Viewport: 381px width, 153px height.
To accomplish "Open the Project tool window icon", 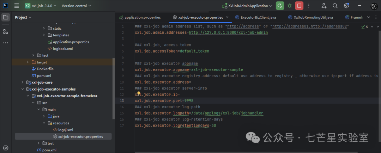I will (x=6, y=17).
